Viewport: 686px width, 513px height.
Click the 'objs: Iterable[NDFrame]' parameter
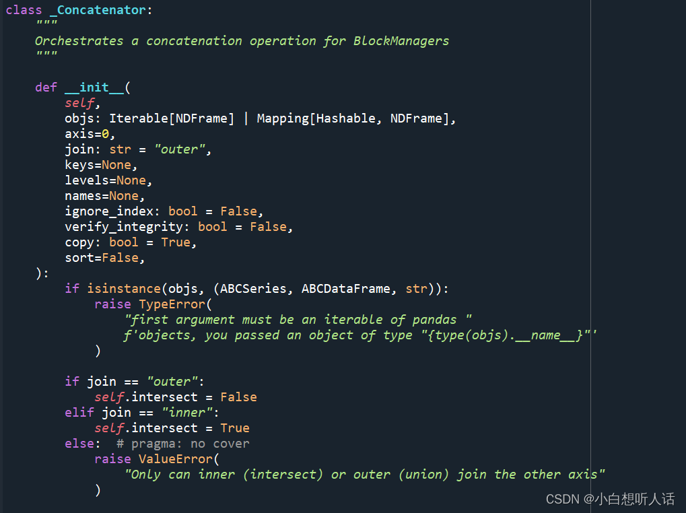pos(149,118)
